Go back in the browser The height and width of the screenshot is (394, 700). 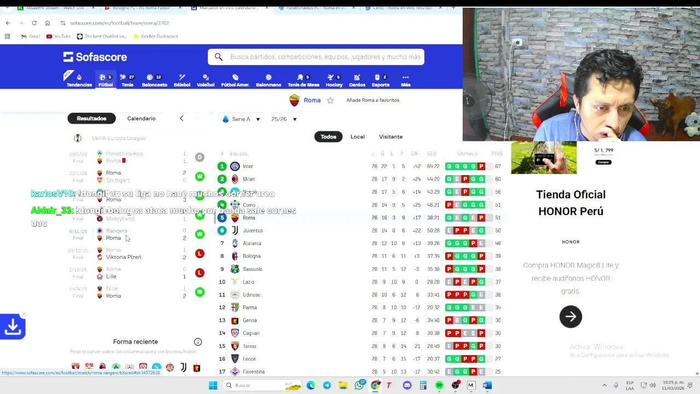click(8, 23)
